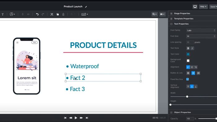The image size is (217, 122).
Task: Align text right
Action: click(x=196, y=67)
